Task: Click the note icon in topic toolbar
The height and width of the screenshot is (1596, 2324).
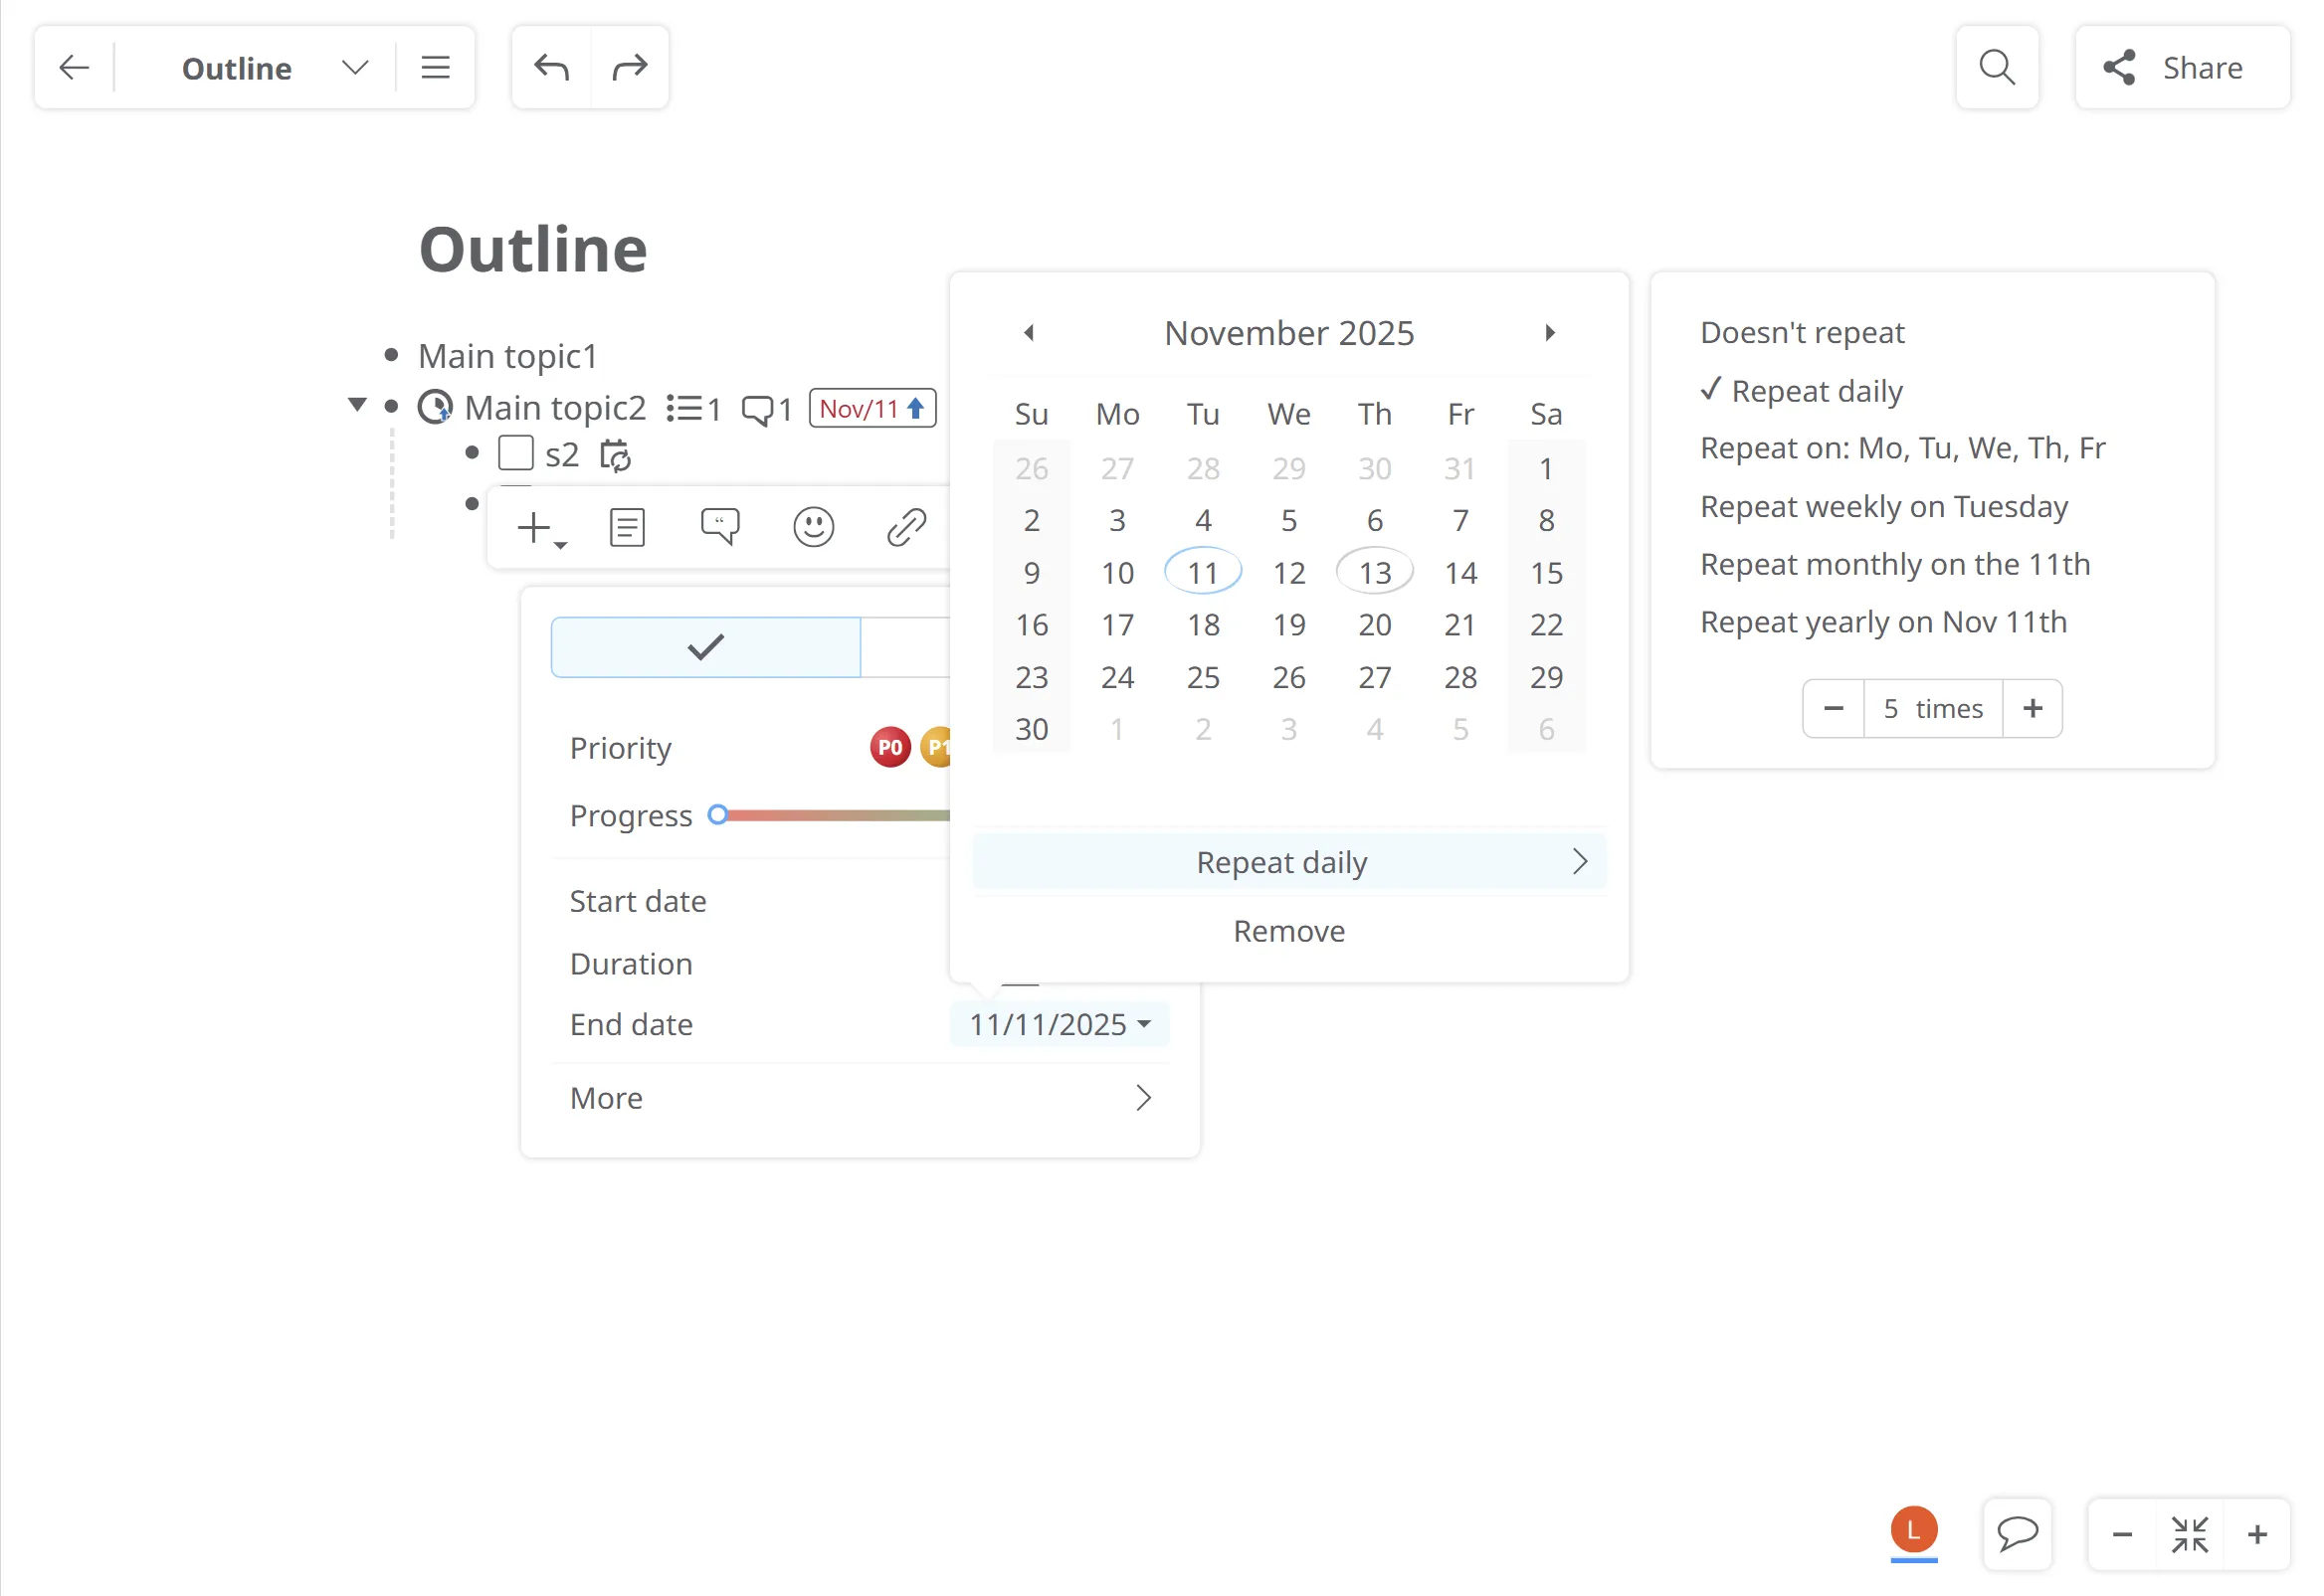Action: [627, 527]
